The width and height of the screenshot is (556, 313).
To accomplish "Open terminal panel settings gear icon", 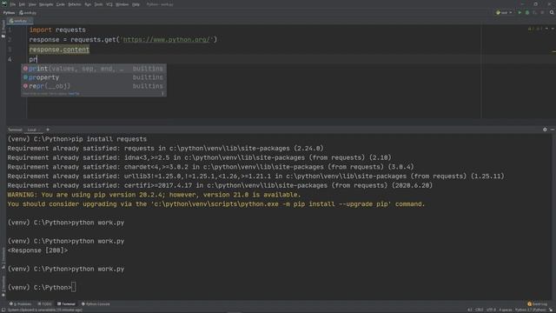I will click(x=545, y=130).
